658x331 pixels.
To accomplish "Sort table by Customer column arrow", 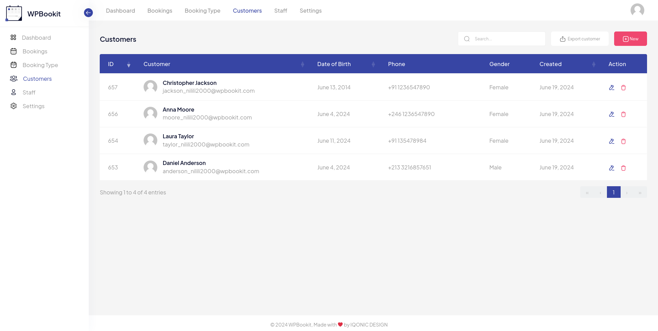I will point(303,64).
